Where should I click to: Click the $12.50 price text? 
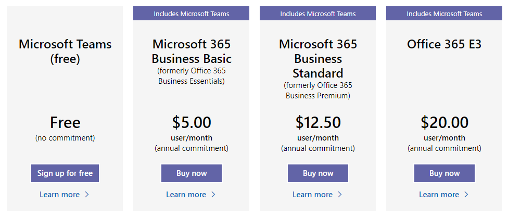(318, 122)
